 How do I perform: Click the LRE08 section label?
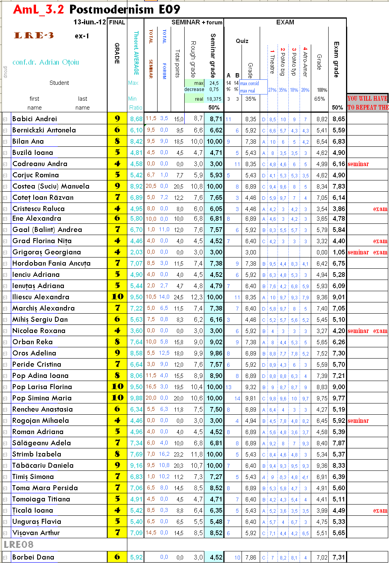pos(19,544)
